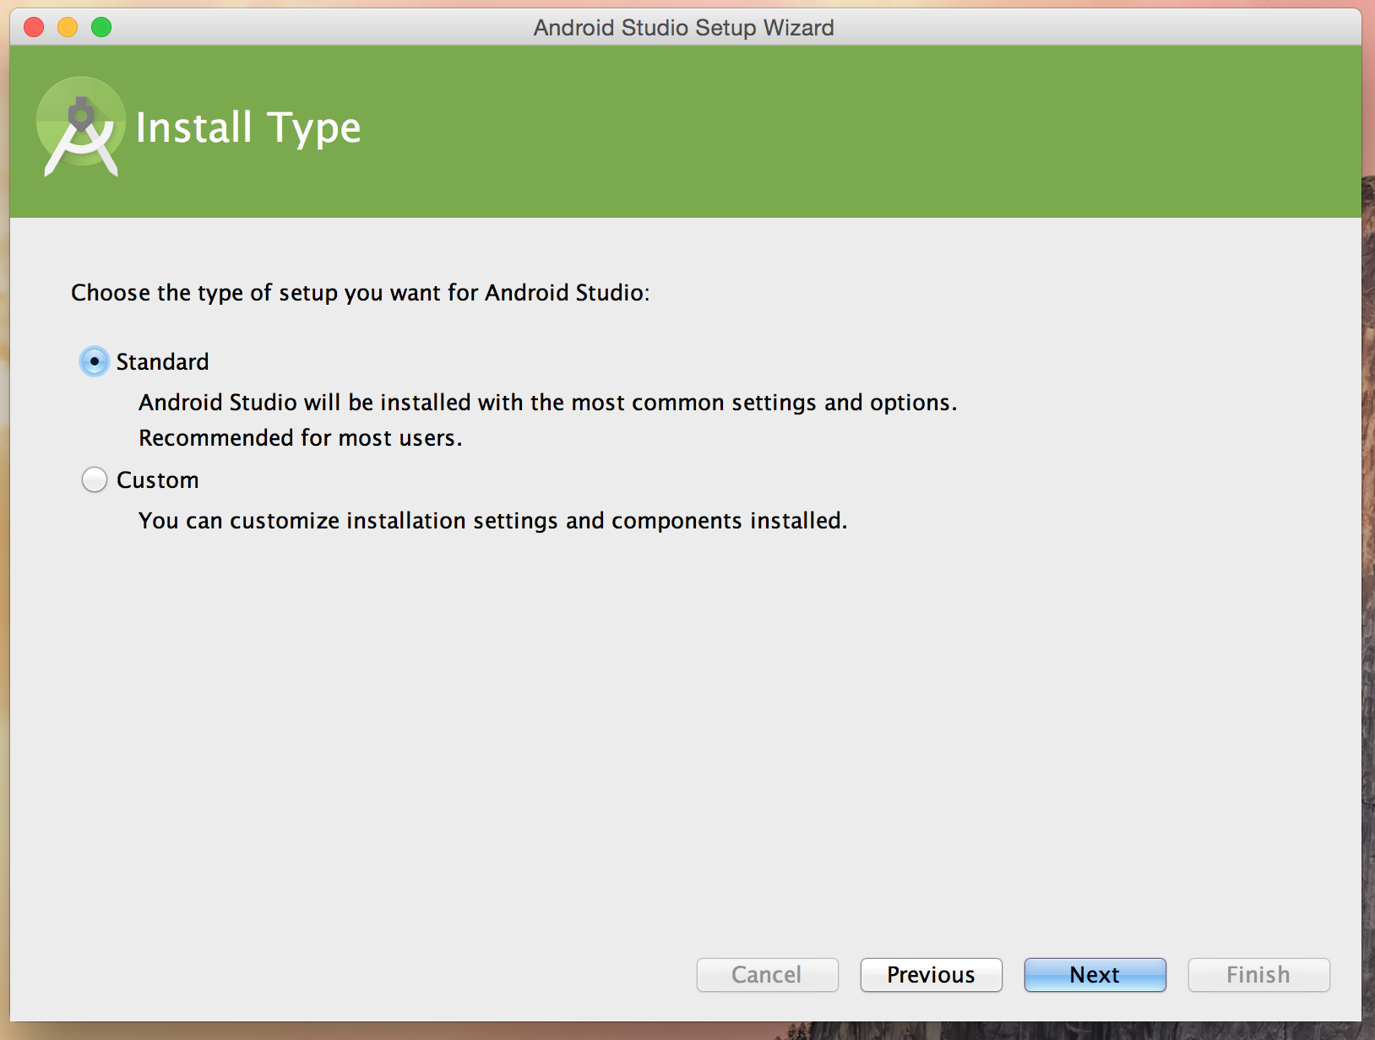Go back with the Previous button
1375x1040 pixels.
click(931, 975)
